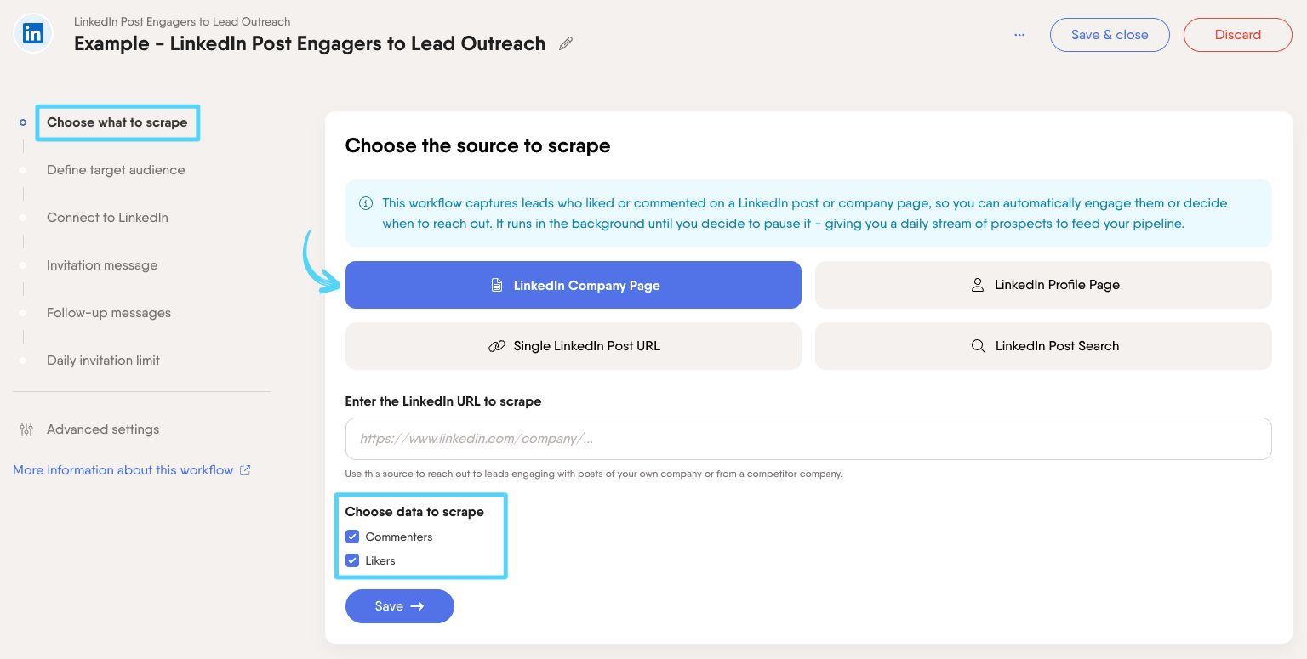Select LinkedIn Company Page source
Image resolution: width=1307 pixels, height=659 pixels.
pyautogui.click(x=574, y=285)
